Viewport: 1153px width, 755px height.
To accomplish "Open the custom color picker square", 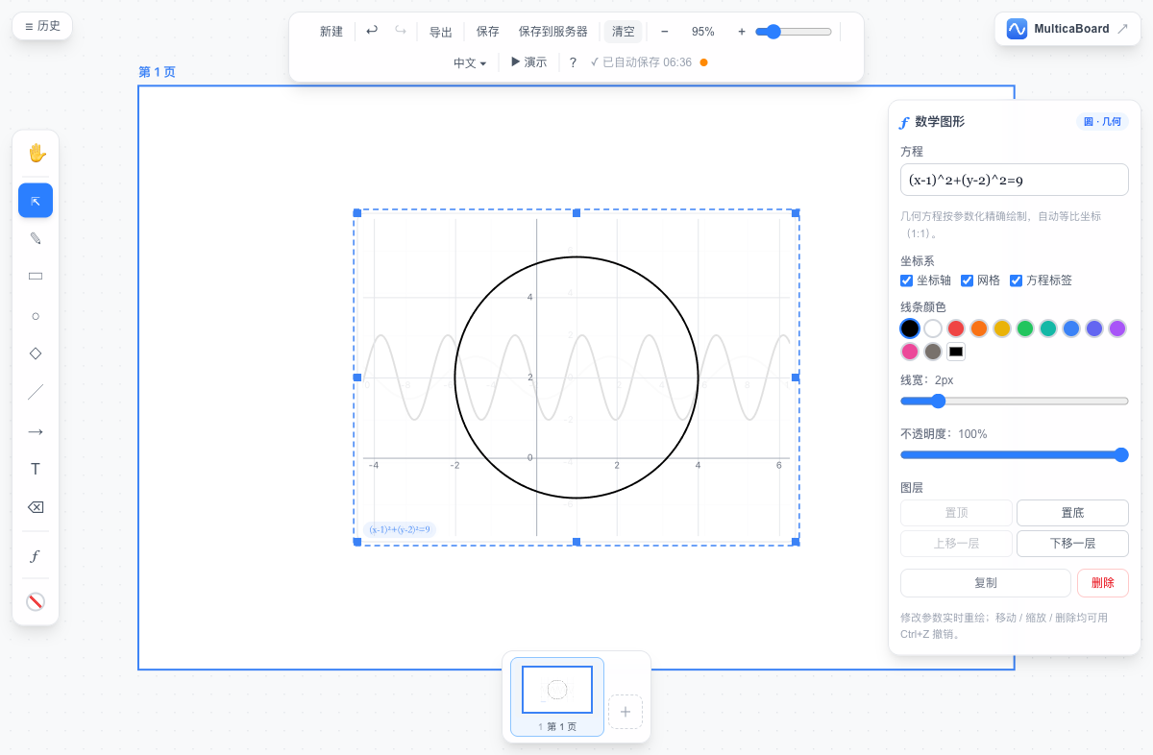I will (x=956, y=352).
